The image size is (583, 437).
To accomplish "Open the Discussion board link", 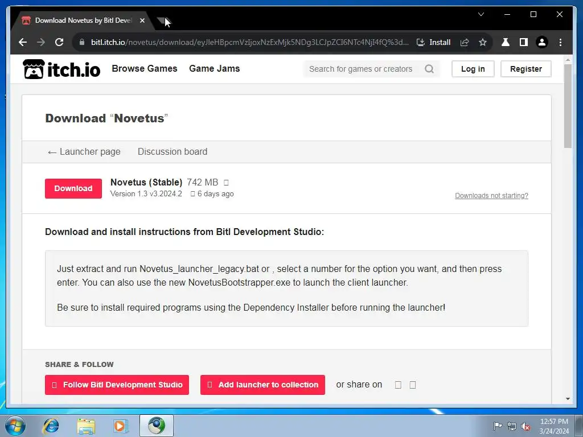I will (x=173, y=151).
